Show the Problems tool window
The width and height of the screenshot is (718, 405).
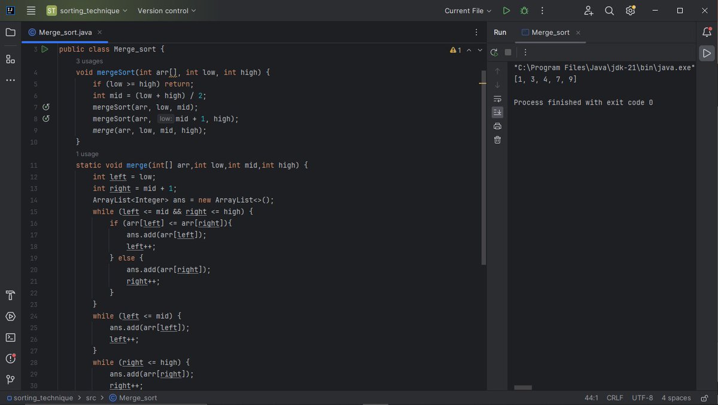[x=10, y=358]
